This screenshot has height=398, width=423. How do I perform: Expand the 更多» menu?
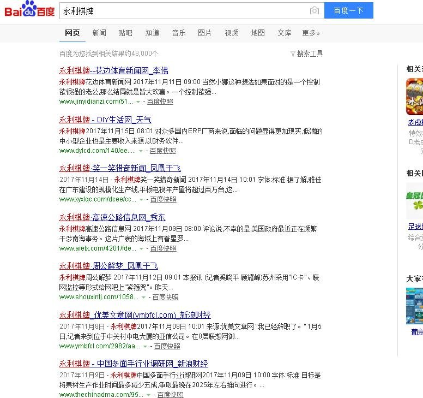pos(311,33)
